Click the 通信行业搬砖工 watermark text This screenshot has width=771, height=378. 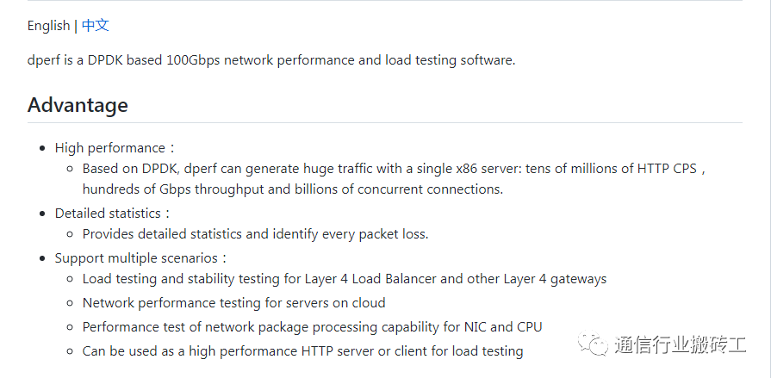pyautogui.click(x=680, y=344)
